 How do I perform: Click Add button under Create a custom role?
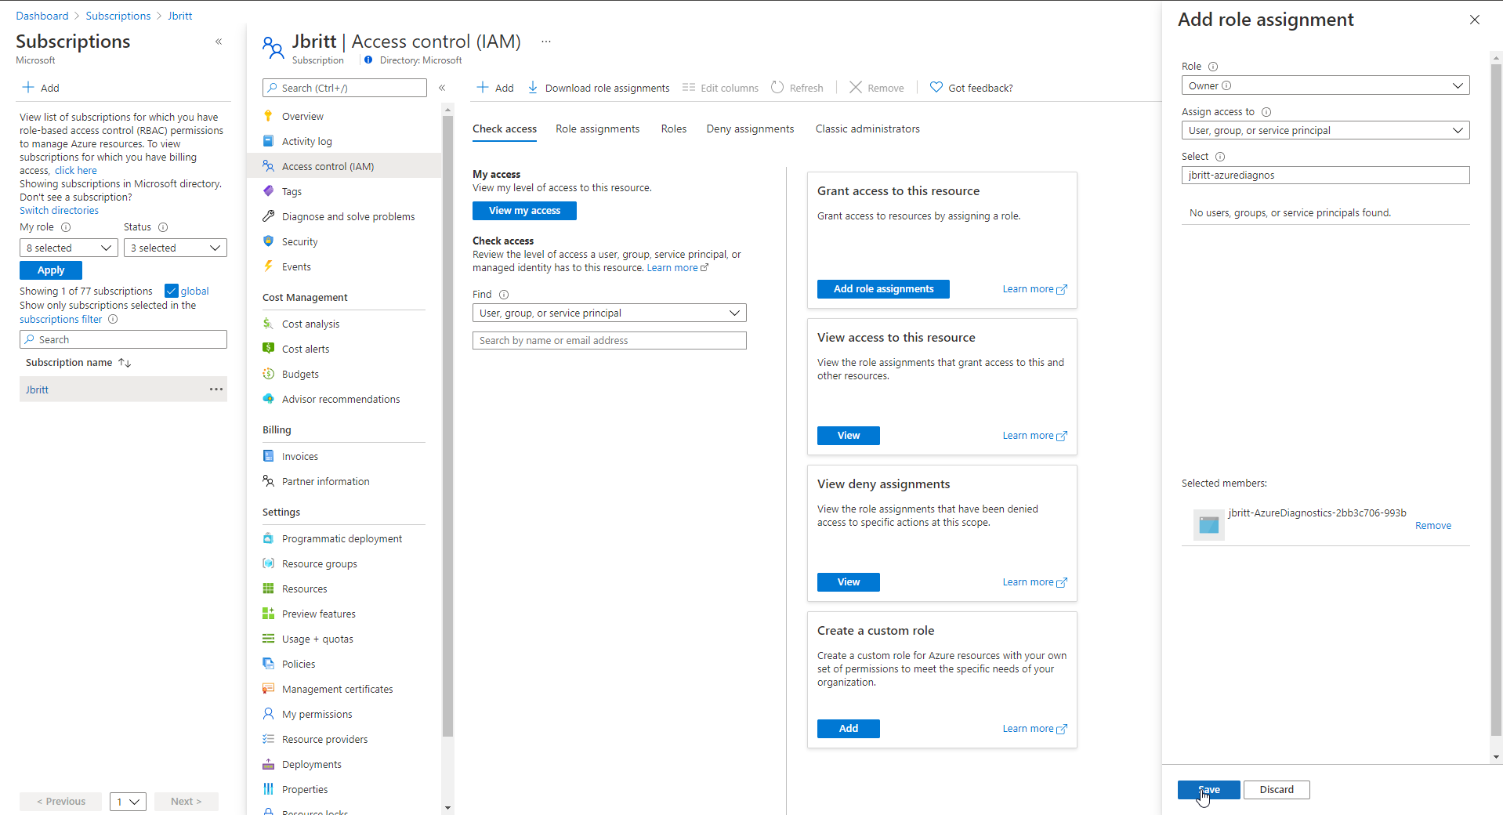[848, 729]
